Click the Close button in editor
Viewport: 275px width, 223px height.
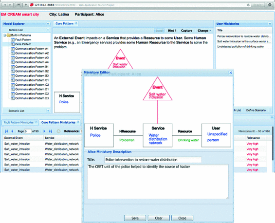pyautogui.click(x=182, y=218)
